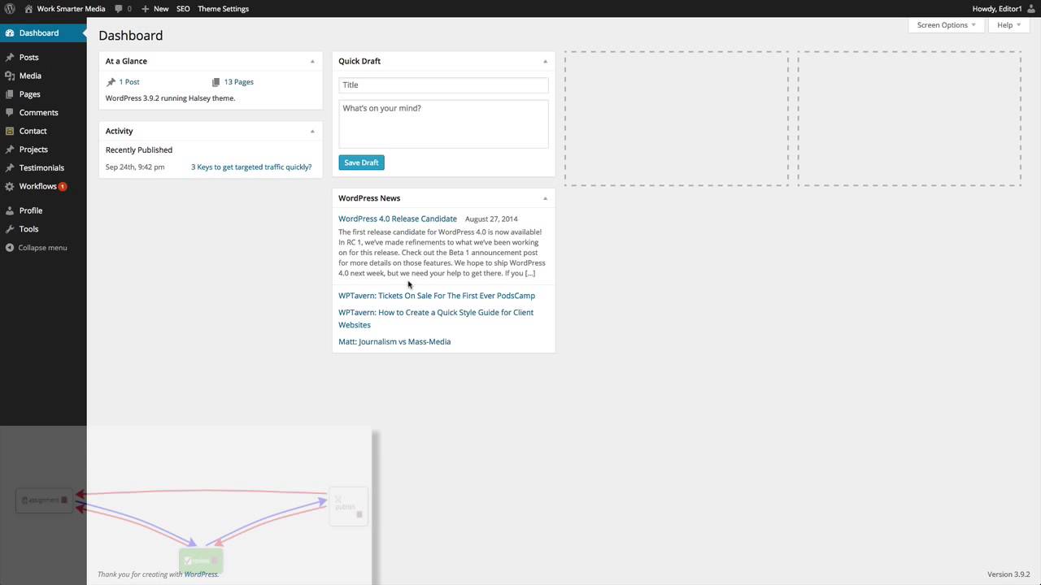Click the WordPress link in the footer

tap(201, 574)
